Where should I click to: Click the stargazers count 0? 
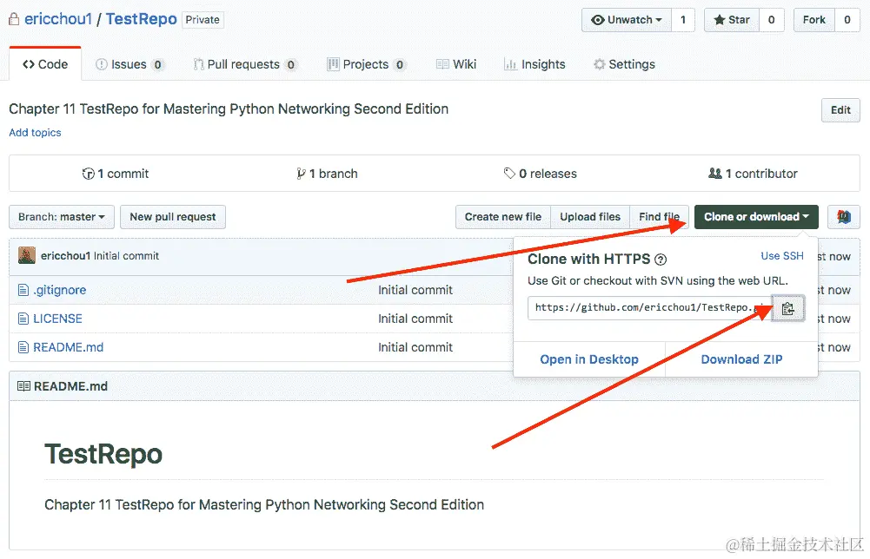(x=771, y=20)
